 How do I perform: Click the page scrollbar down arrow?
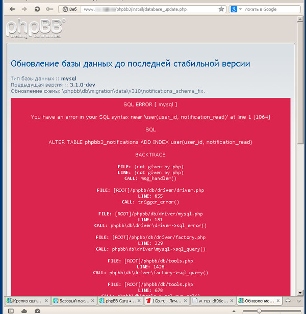pyautogui.click(x=300, y=293)
